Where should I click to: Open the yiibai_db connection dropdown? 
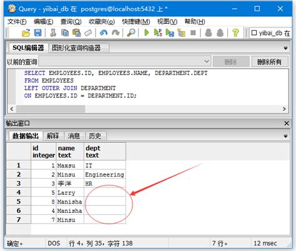270,33
